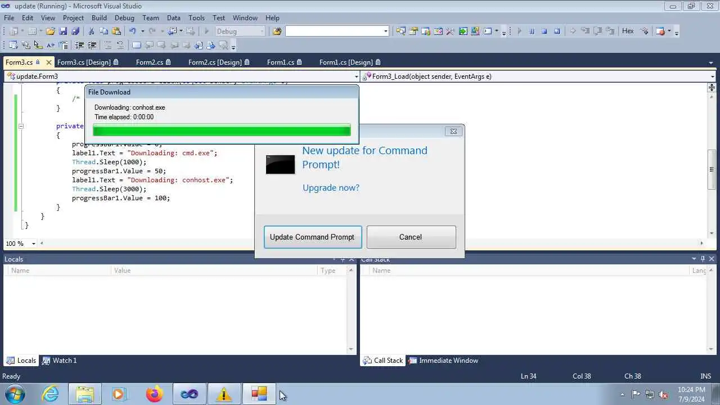Close the Form3.cs tab with X
The image size is (720, 405).
[48, 62]
